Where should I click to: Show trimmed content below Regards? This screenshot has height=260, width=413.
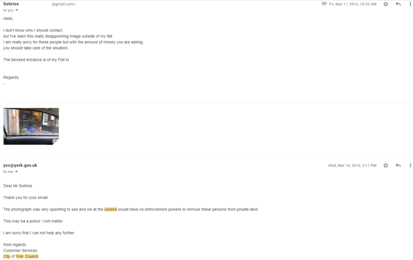pyautogui.click(x=5, y=83)
